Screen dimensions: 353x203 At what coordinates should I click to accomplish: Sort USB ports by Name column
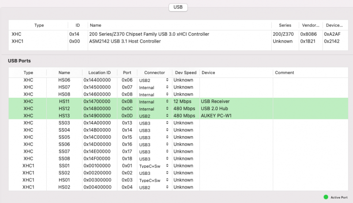pyautogui.click(x=64, y=73)
